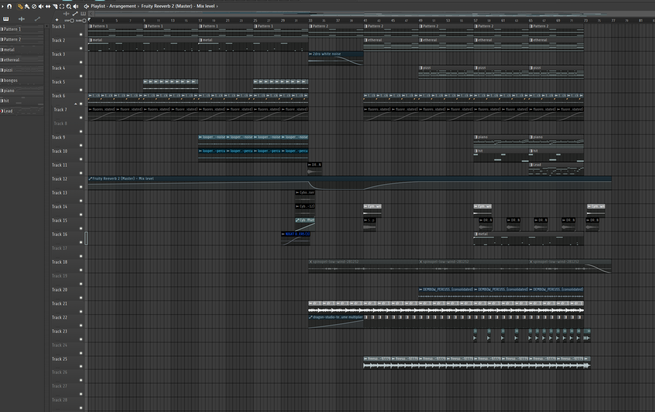Select the Slice tool
The width and height of the screenshot is (655, 412).
pyautogui.click(x=55, y=6)
